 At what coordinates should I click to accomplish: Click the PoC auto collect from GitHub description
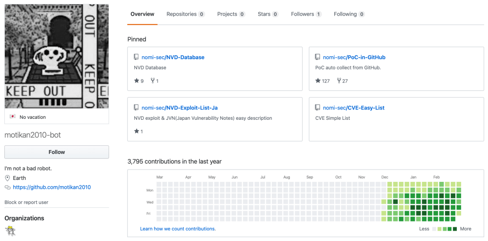coord(348,67)
